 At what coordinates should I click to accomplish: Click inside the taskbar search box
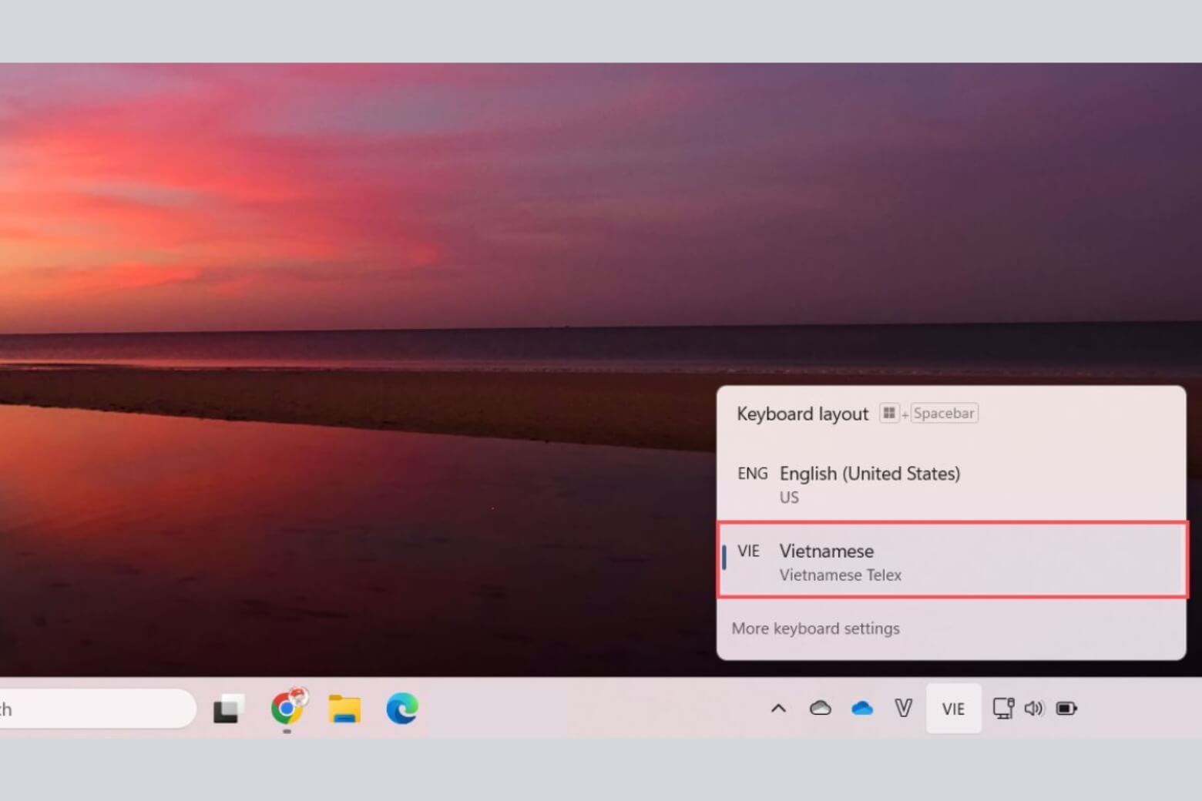click(92, 709)
